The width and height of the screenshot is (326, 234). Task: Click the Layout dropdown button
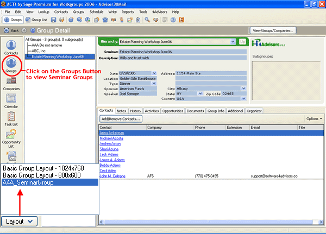(x=20, y=222)
